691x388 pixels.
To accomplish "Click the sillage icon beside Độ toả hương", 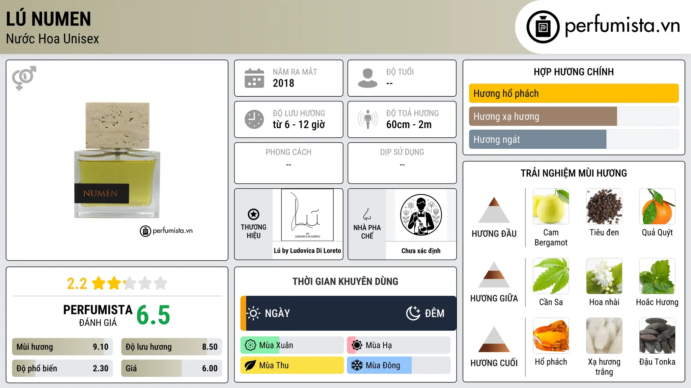I will click(367, 119).
